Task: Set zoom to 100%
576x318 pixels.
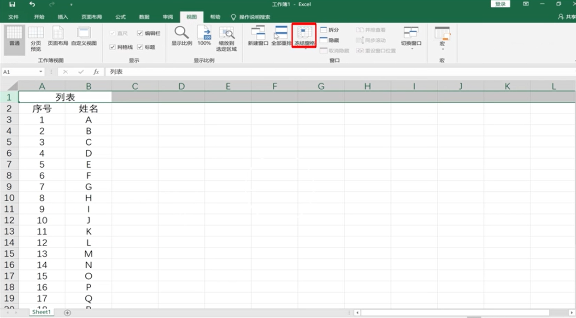Action: 204,36
